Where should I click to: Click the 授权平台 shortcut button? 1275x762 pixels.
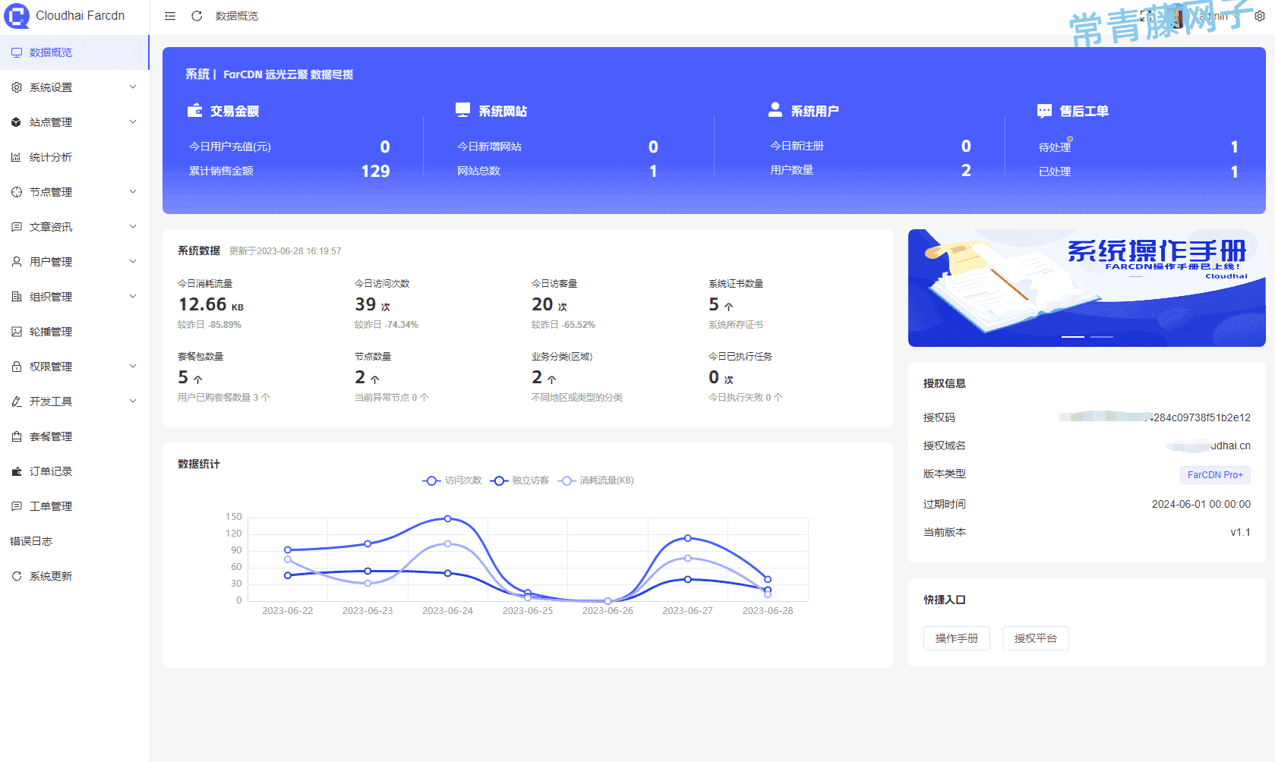point(1036,638)
